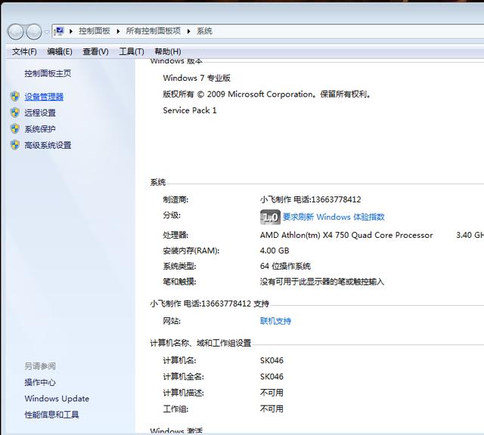Click the 1.0 experience index badge
484x435 pixels.
(x=270, y=217)
